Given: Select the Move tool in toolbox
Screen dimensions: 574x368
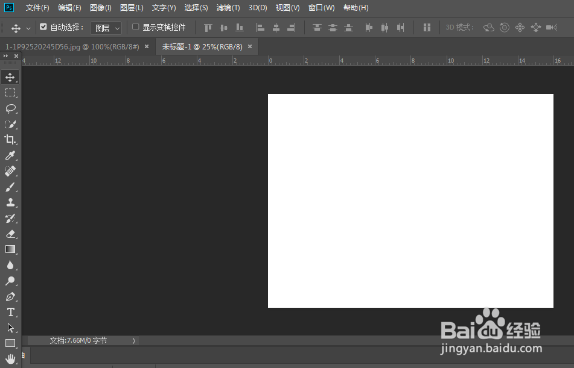Looking at the screenshot, I should click(x=10, y=77).
